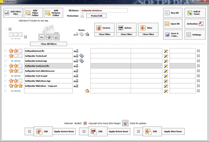
Task: Open the Sites filter
Action: pyautogui.click(x=148, y=28)
